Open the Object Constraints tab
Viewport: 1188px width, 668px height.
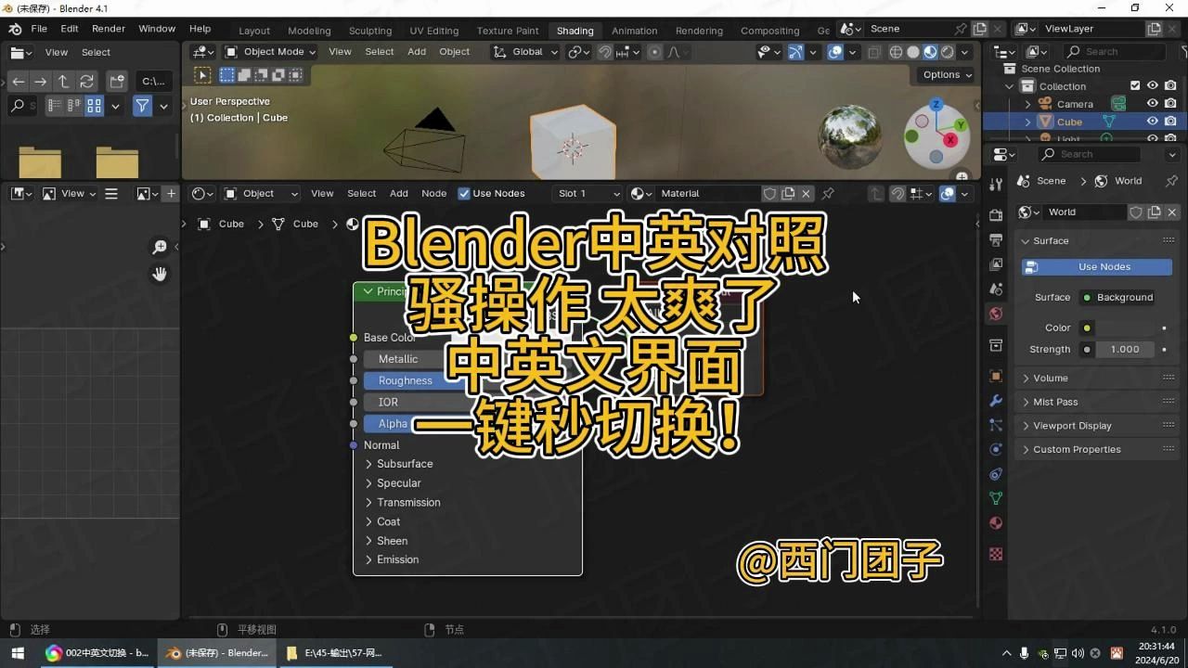[996, 474]
